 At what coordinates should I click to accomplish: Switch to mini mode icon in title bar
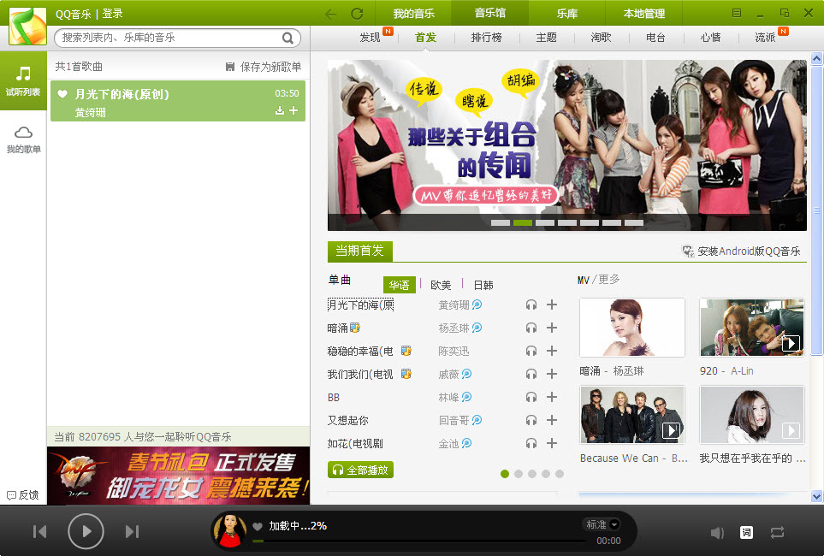(785, 13)
